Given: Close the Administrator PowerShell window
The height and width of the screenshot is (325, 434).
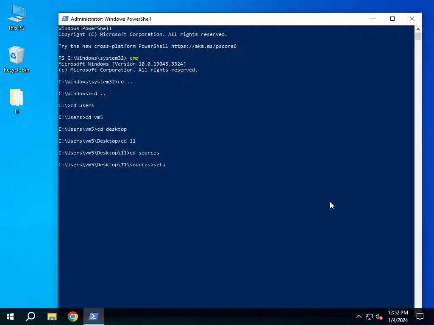Looking at the screenshot, I should (x=412, y=19).
